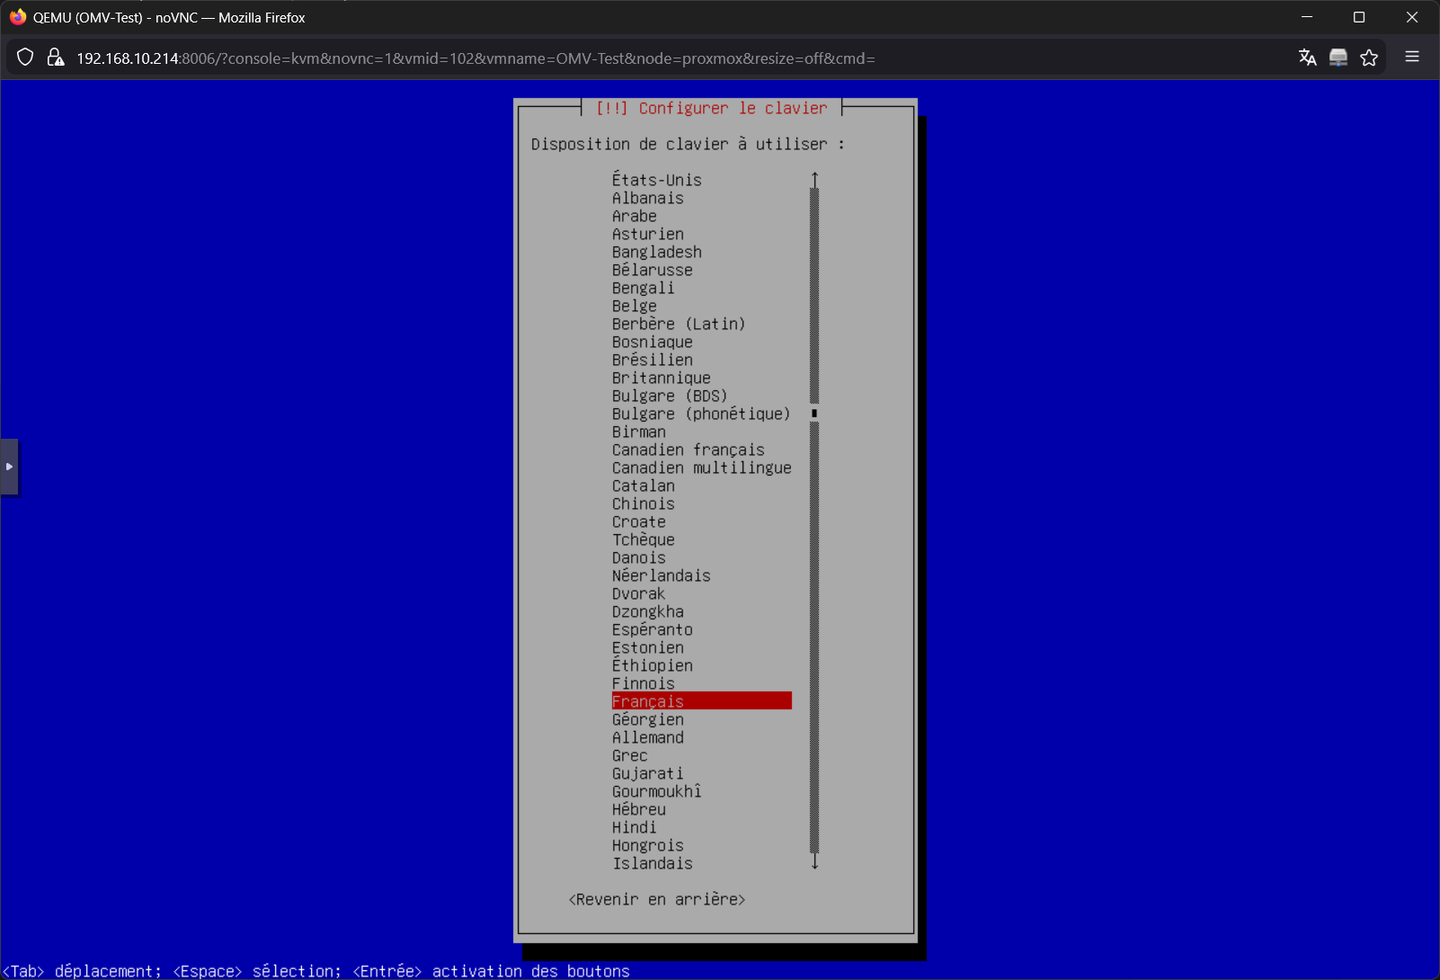Viewport: 1440px width, 980px height.
Task: Select Géorgien keyboard layout
Action: click(x=648, y=719)
